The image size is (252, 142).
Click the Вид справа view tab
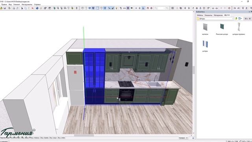click(x=44, y=138)
